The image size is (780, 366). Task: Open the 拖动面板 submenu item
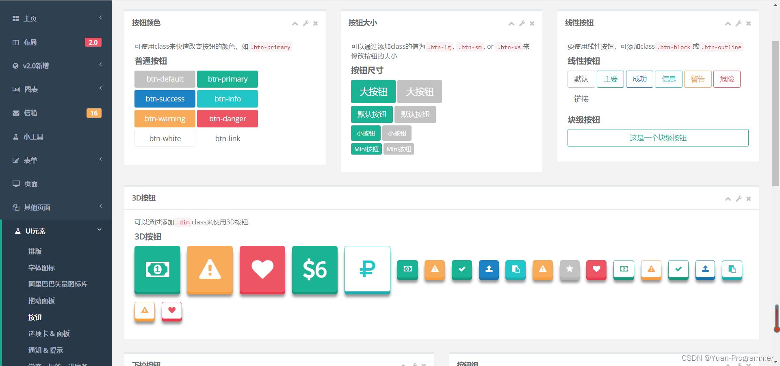pos(41,301)
